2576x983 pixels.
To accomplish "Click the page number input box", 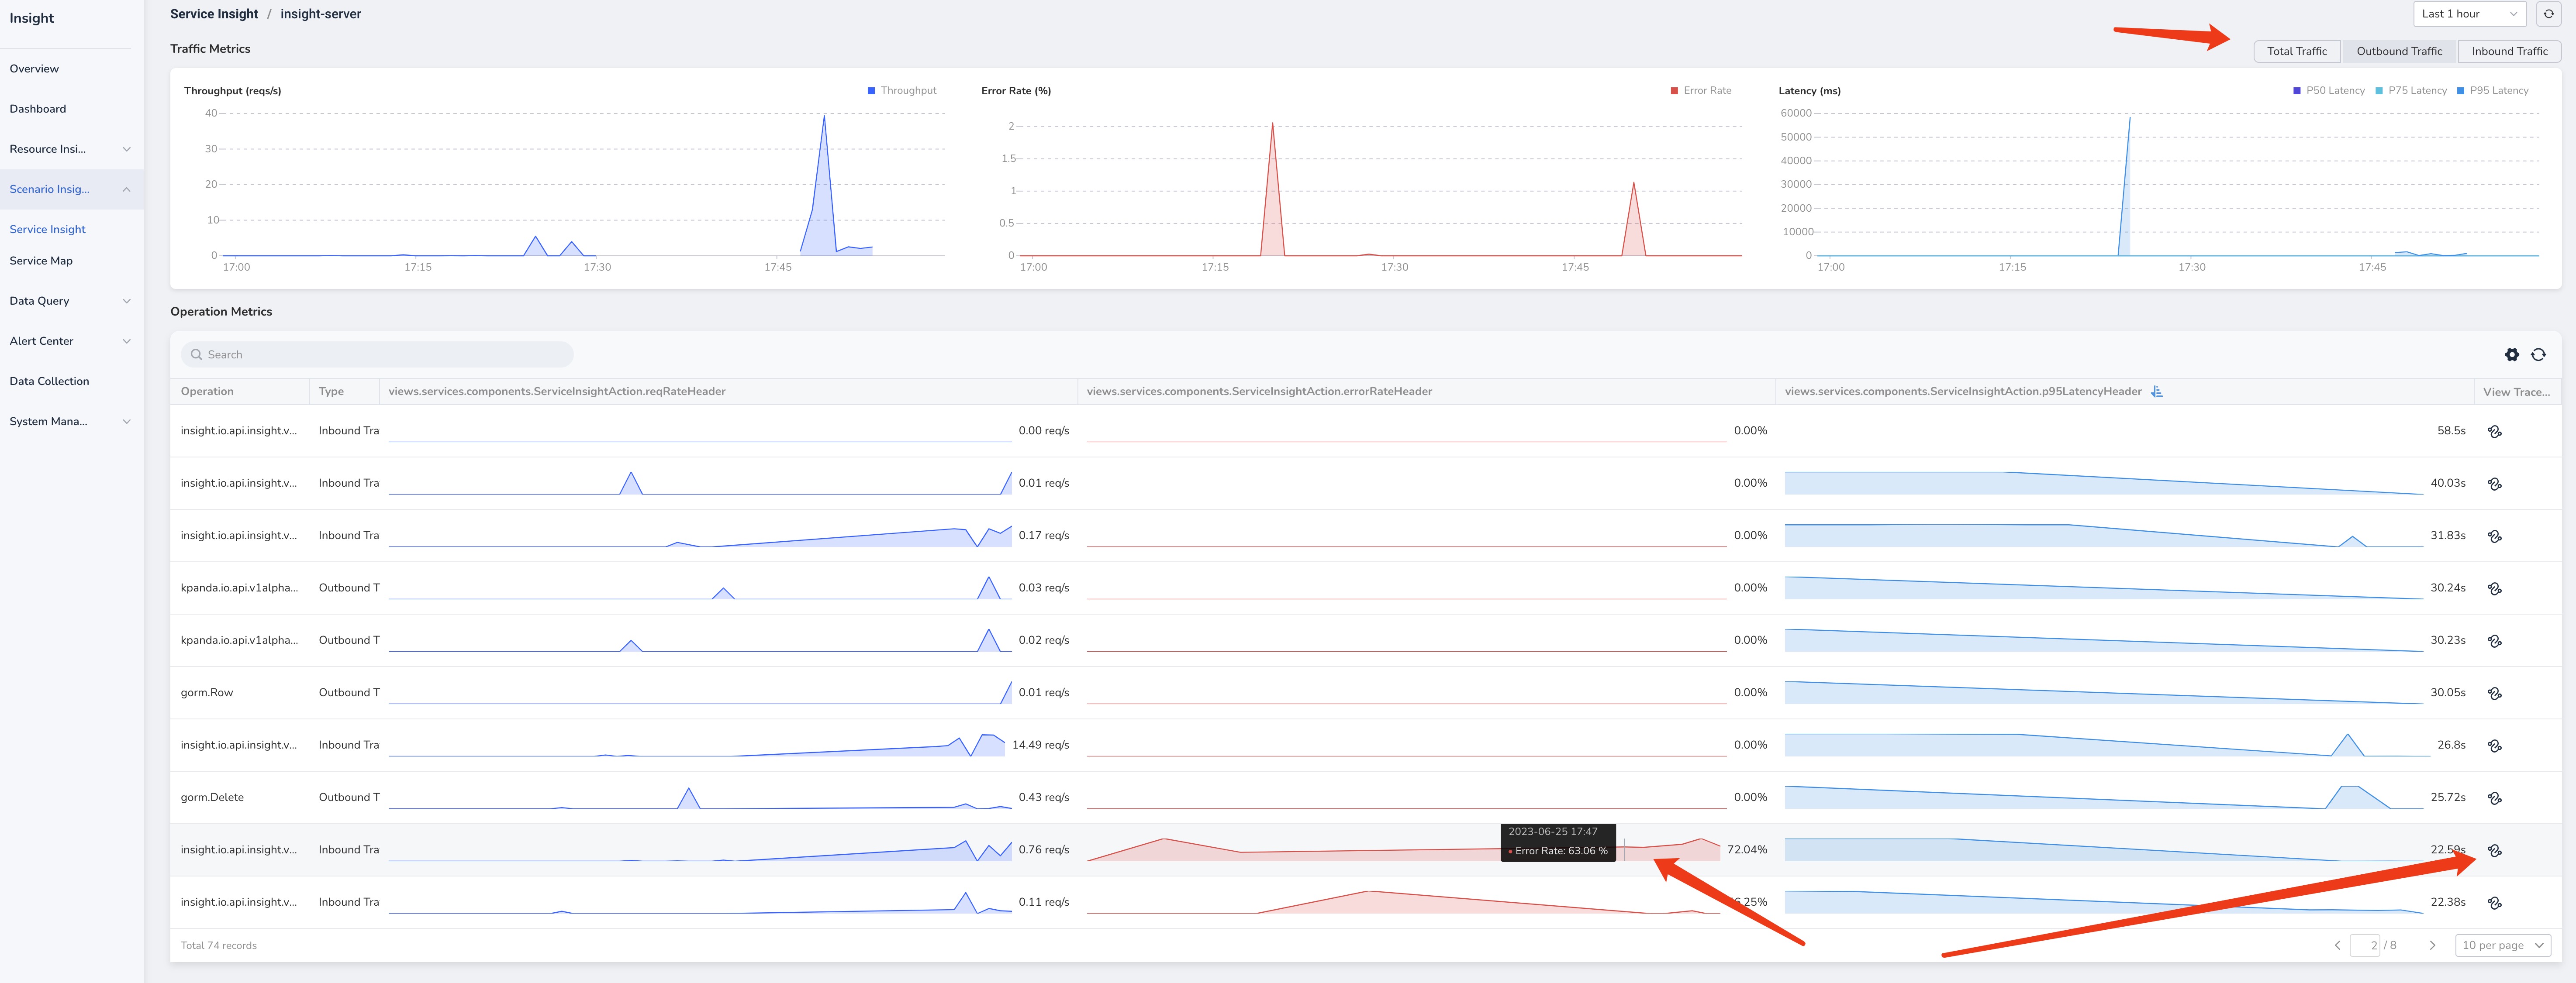I will click(x=2364, y=945).
